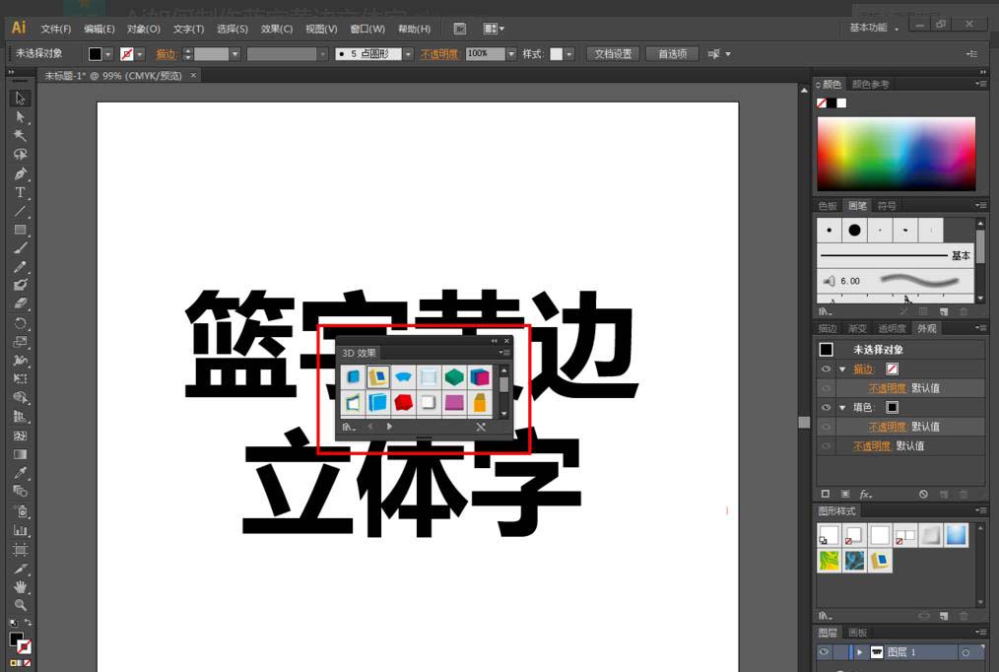Click the fx add effect icon in Appearance panel
The image size is (999, 672).
[865, 494]
